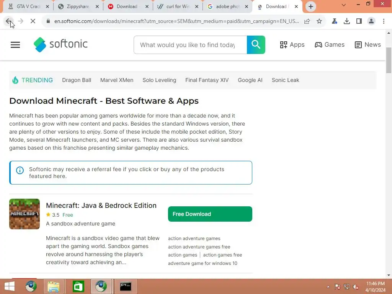Open trending topic Dragon Ball
Screen dimensions: 392x294
(x=77, y=80)
